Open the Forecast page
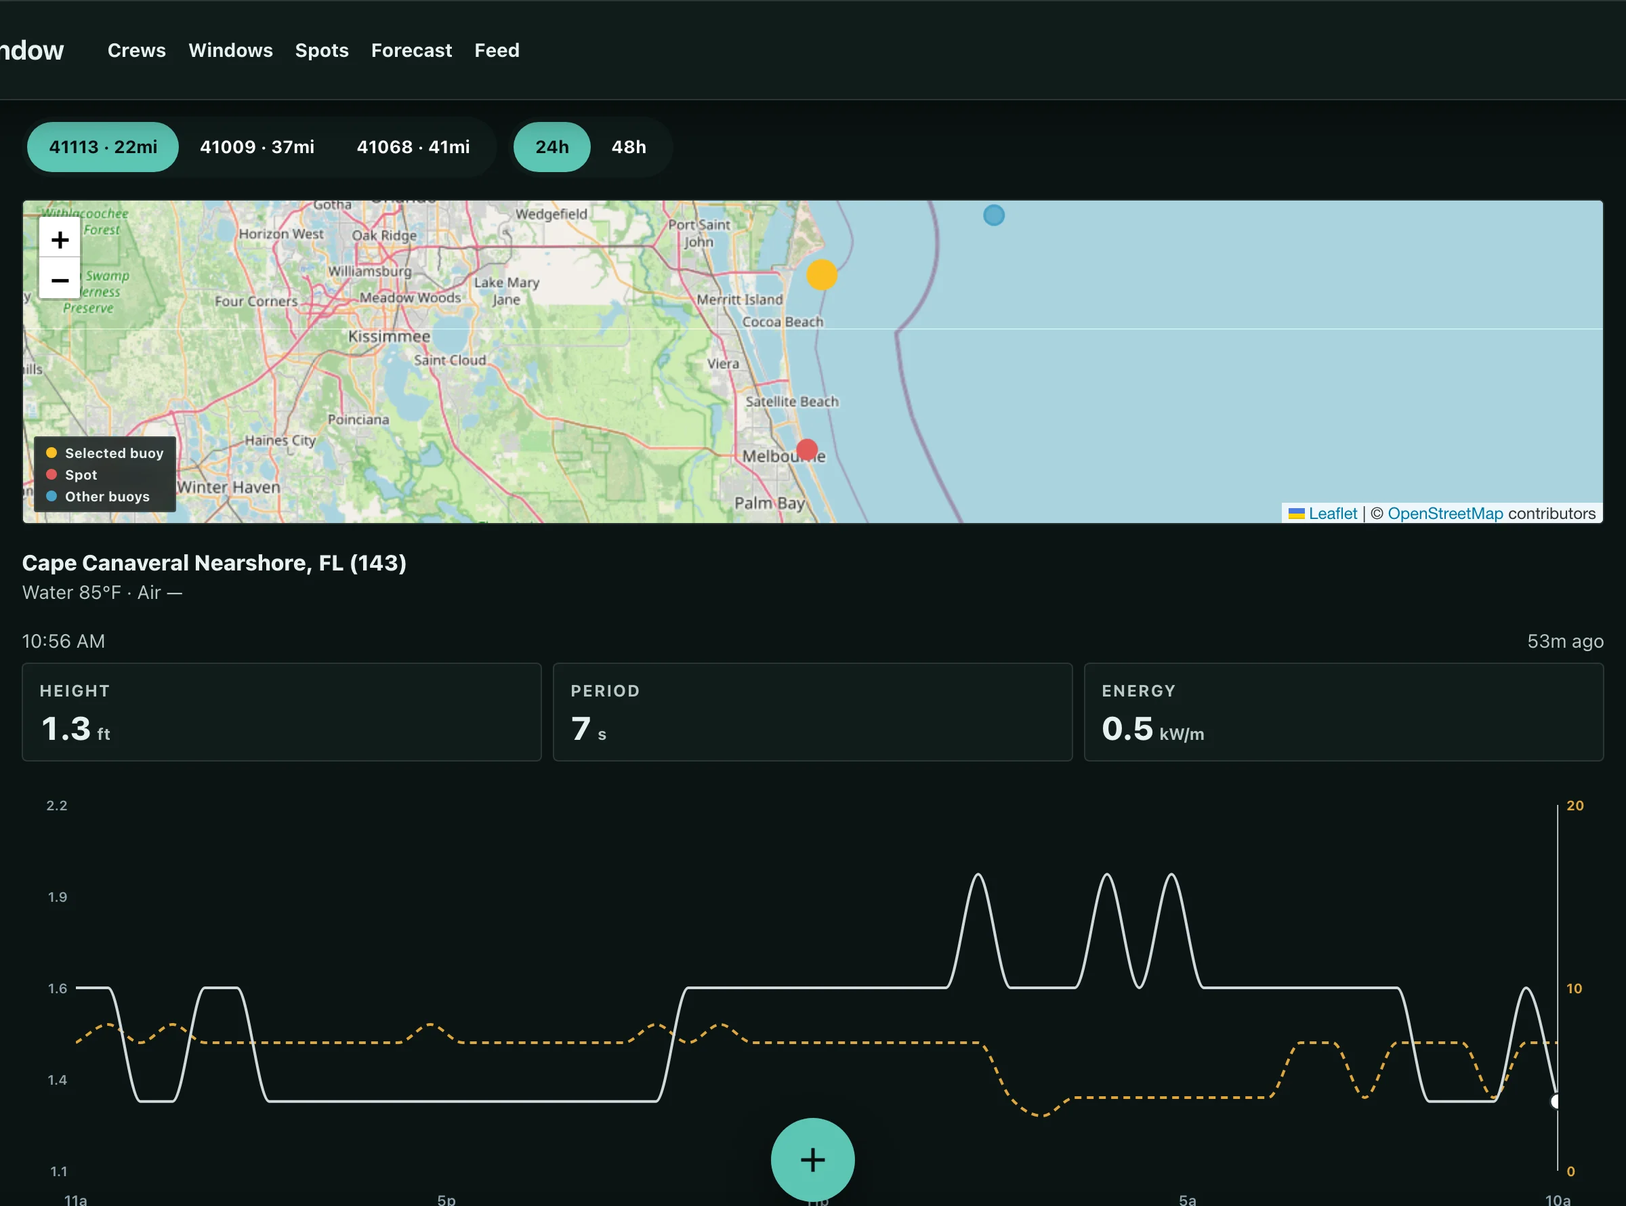This screenshot has height=1206, width=1626. tap(412, 50)
